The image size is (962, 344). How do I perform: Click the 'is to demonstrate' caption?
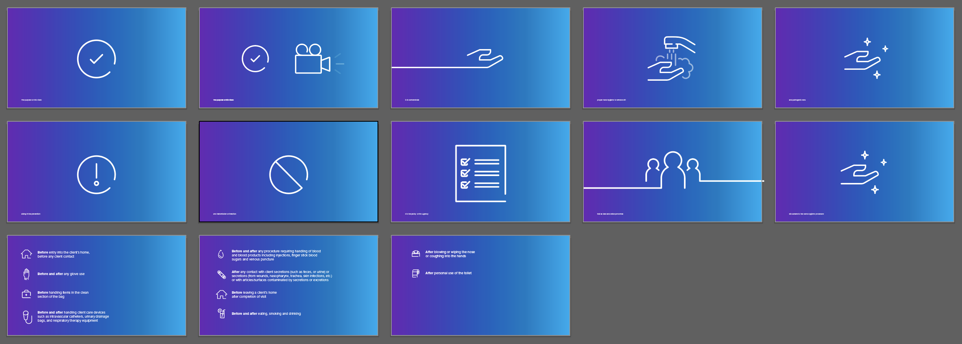(412, 100)
